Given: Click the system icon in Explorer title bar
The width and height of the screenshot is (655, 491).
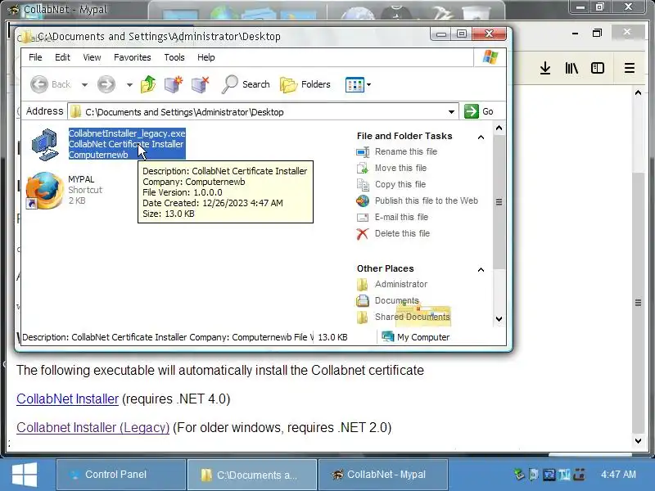Looking at the screenshot, I should coord(27,36).
